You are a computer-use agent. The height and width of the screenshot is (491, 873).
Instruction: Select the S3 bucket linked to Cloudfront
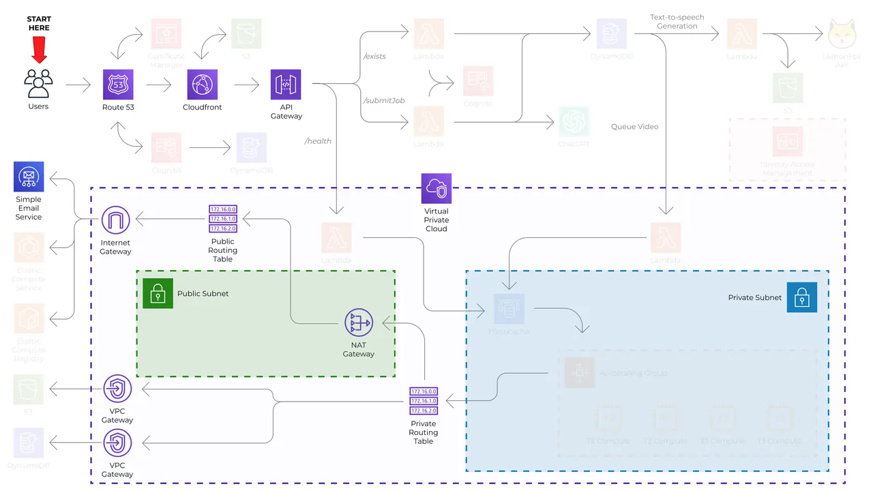point(246,33)
